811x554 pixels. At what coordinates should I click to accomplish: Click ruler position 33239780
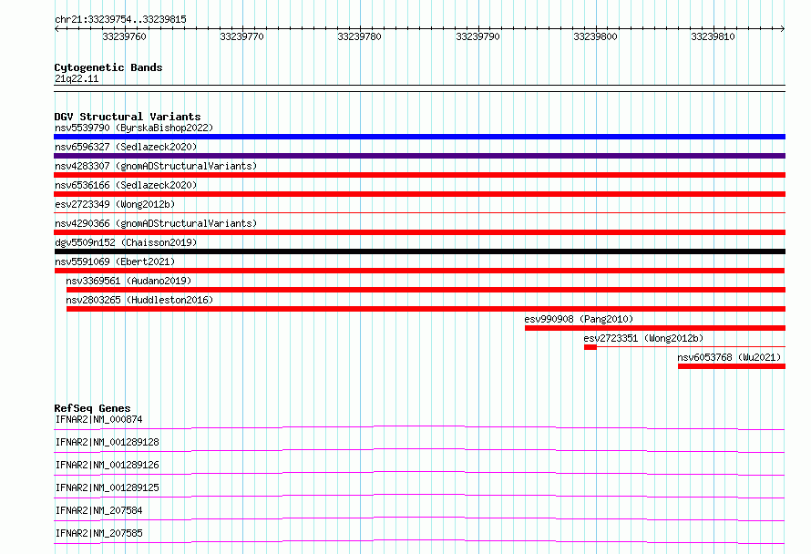pos(359,36)
